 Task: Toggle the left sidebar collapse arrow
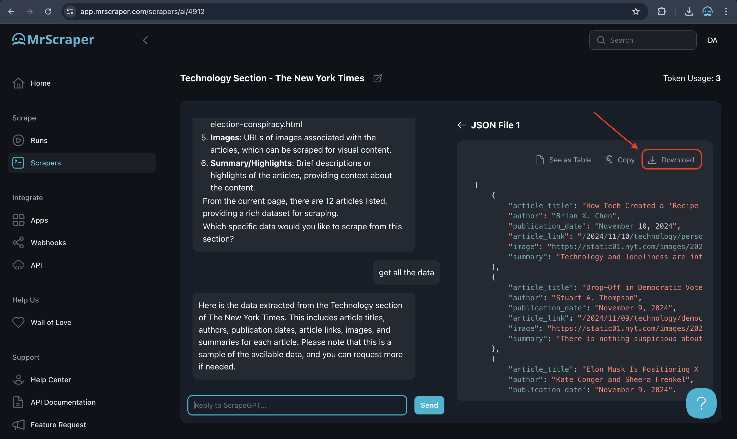click(145, 40)
